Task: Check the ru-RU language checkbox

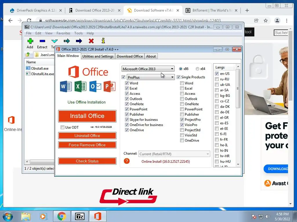Action: pos(217,79)
